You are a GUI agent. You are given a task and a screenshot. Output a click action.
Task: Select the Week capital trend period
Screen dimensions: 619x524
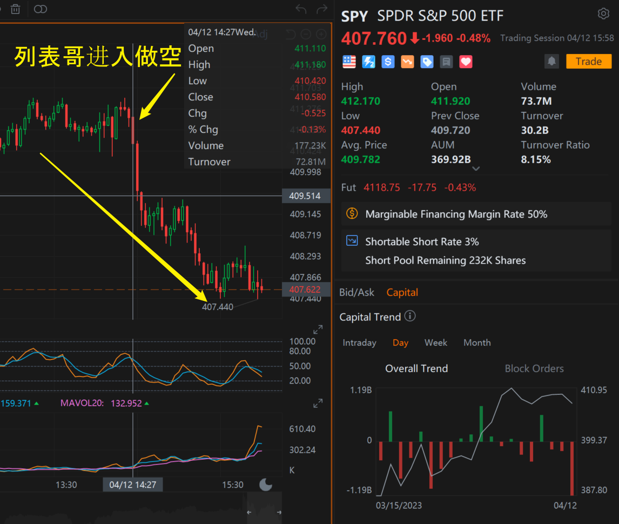pos(436,342)
